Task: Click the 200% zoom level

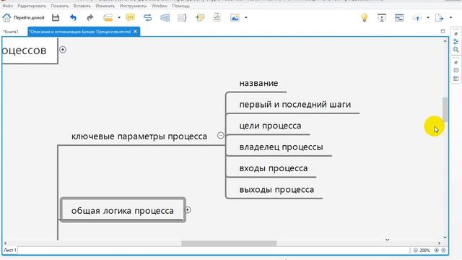Action: tap(424, 251)
